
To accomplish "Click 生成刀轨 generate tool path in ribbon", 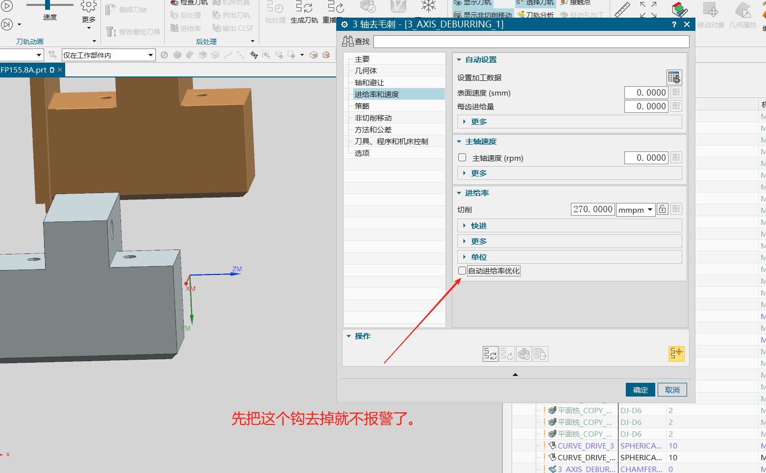I will pyautogui.click(x=304, y=13).
